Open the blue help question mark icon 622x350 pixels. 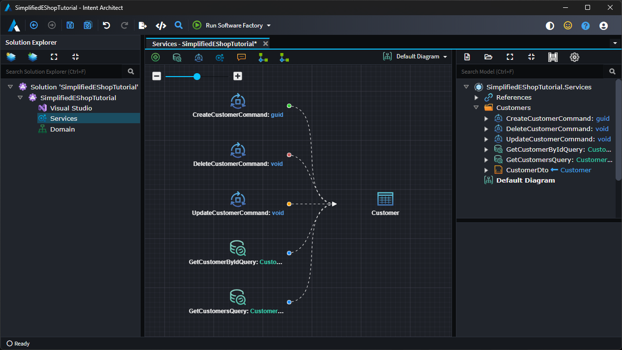[x=586, y=26]
